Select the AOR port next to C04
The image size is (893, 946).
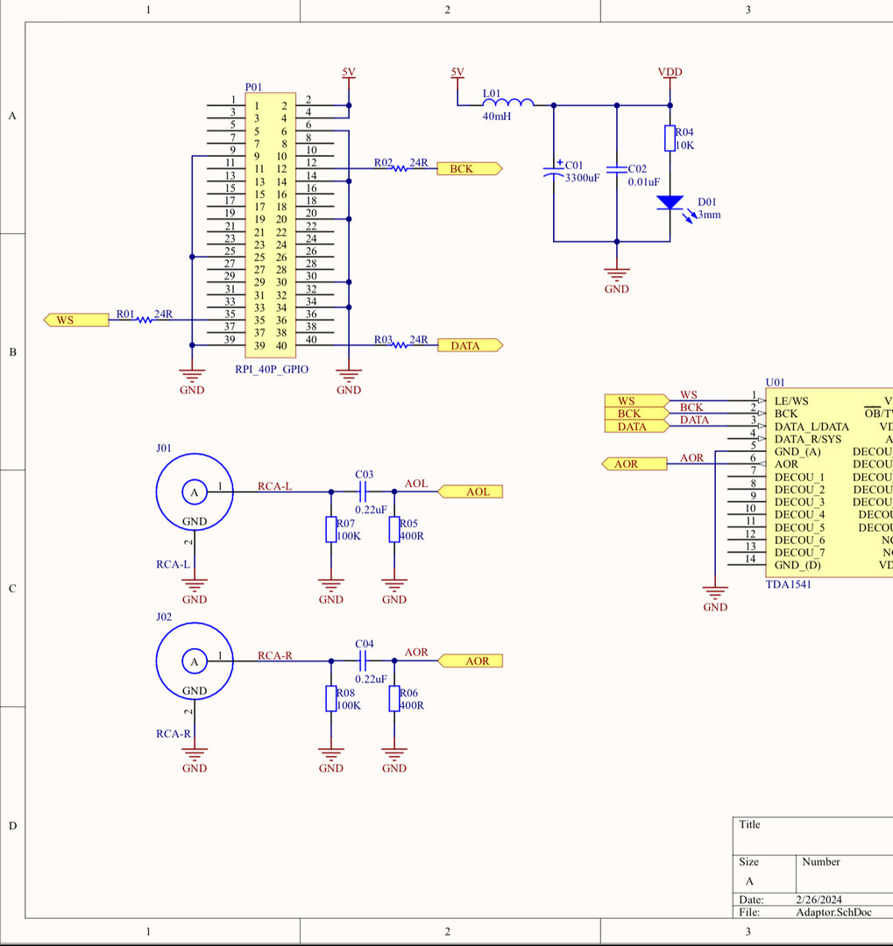469,661
